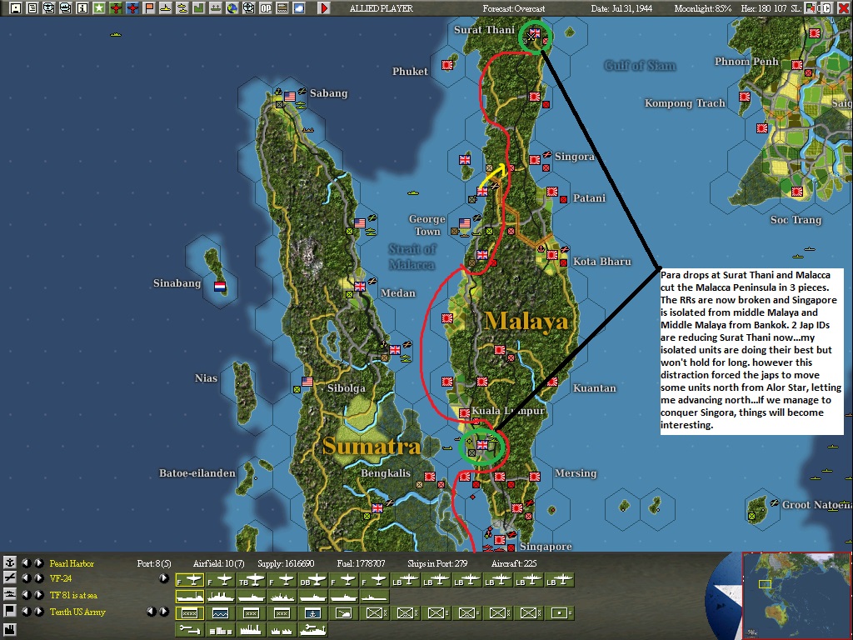
Task: Click the green factory toolbar icon
Action: tap(198, 8)
